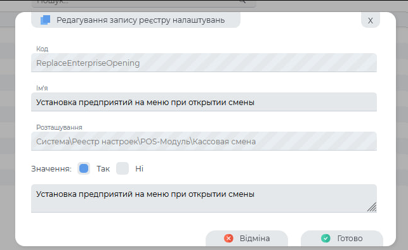Click the Значення: label

pos(51,169)
